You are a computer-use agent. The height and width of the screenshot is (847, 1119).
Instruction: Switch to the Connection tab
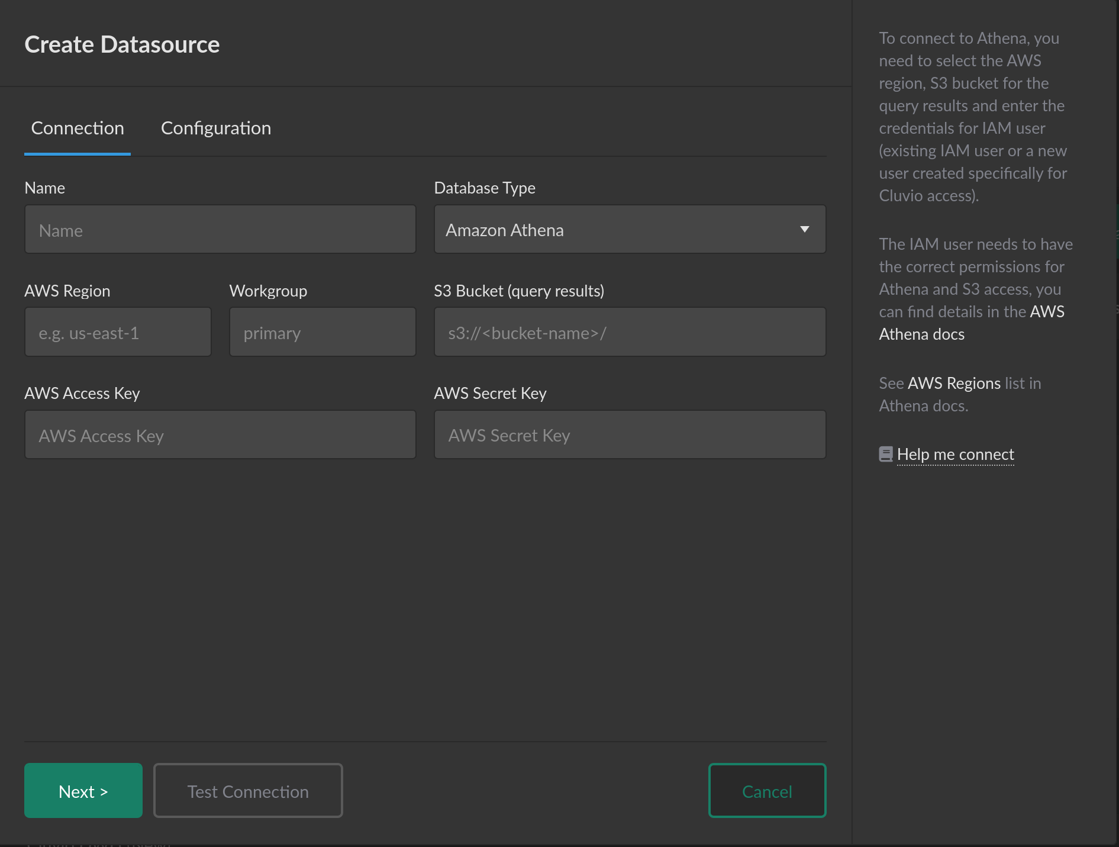(78, 128)
